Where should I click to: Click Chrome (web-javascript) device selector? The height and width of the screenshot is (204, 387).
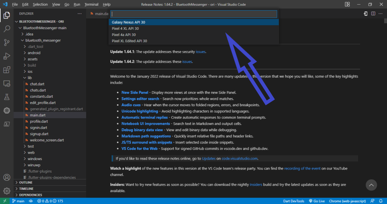[x=347, y=201]
